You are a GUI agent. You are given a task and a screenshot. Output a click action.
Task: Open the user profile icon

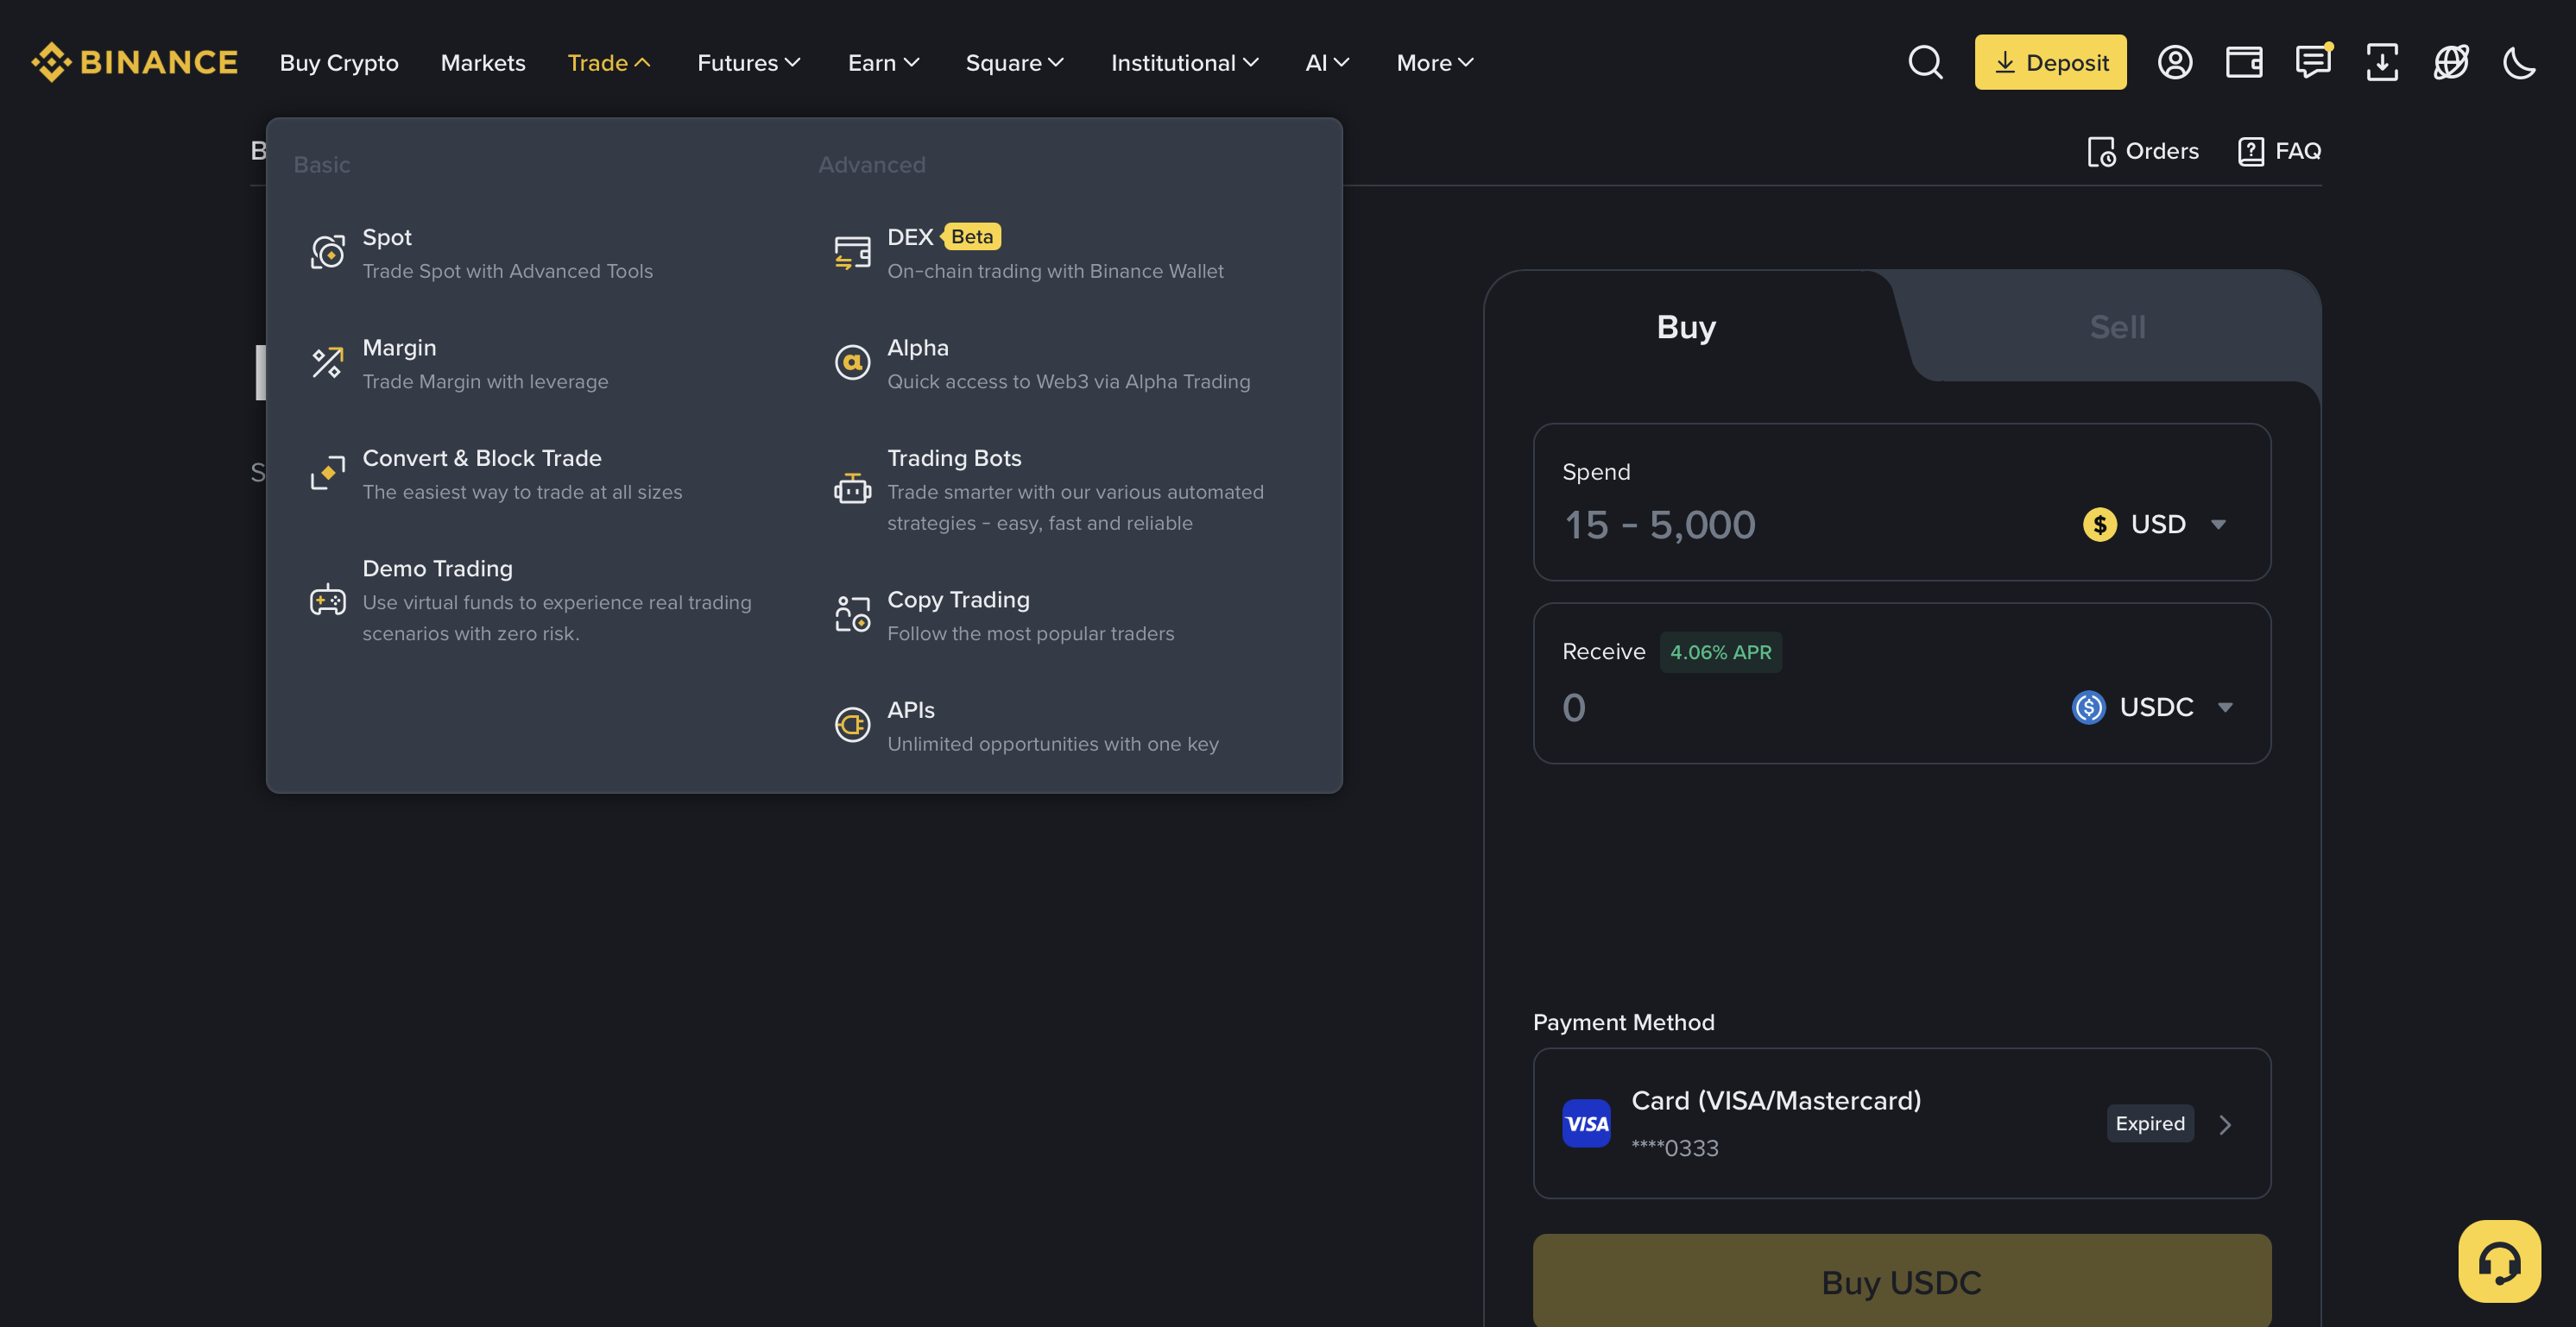click(x=2175, y=62)
